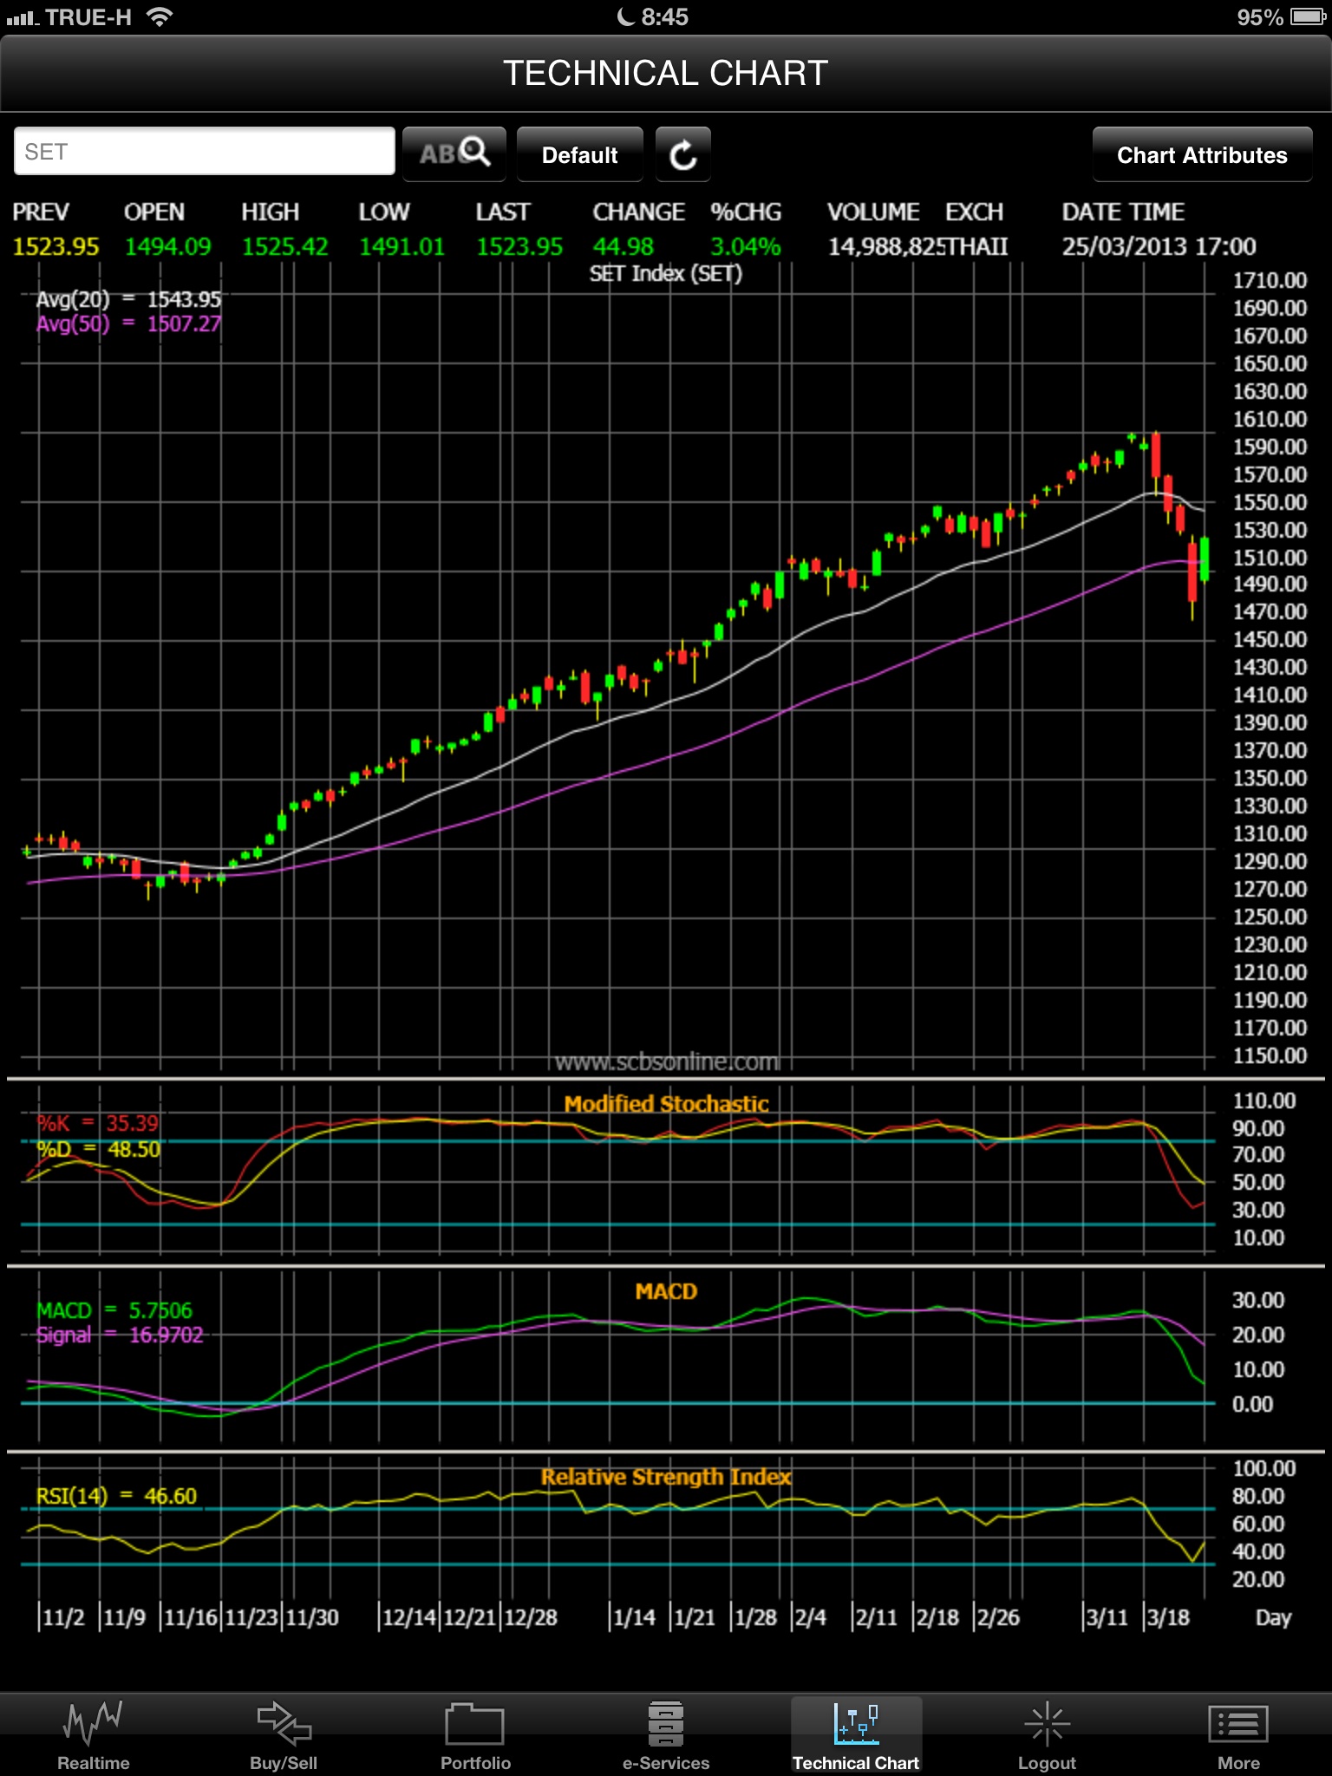Open the Realtime tab
Screen dimensions: 1332x1776
94,1734
